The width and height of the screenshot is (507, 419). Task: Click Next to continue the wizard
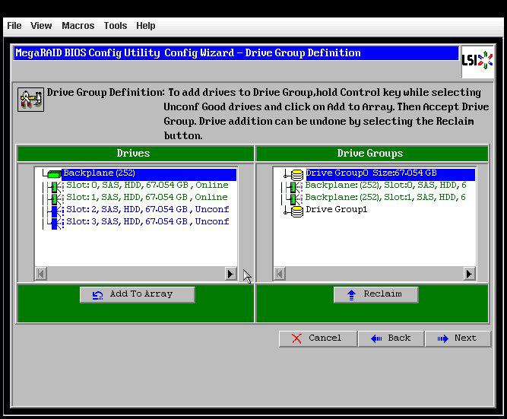point(458,338)
